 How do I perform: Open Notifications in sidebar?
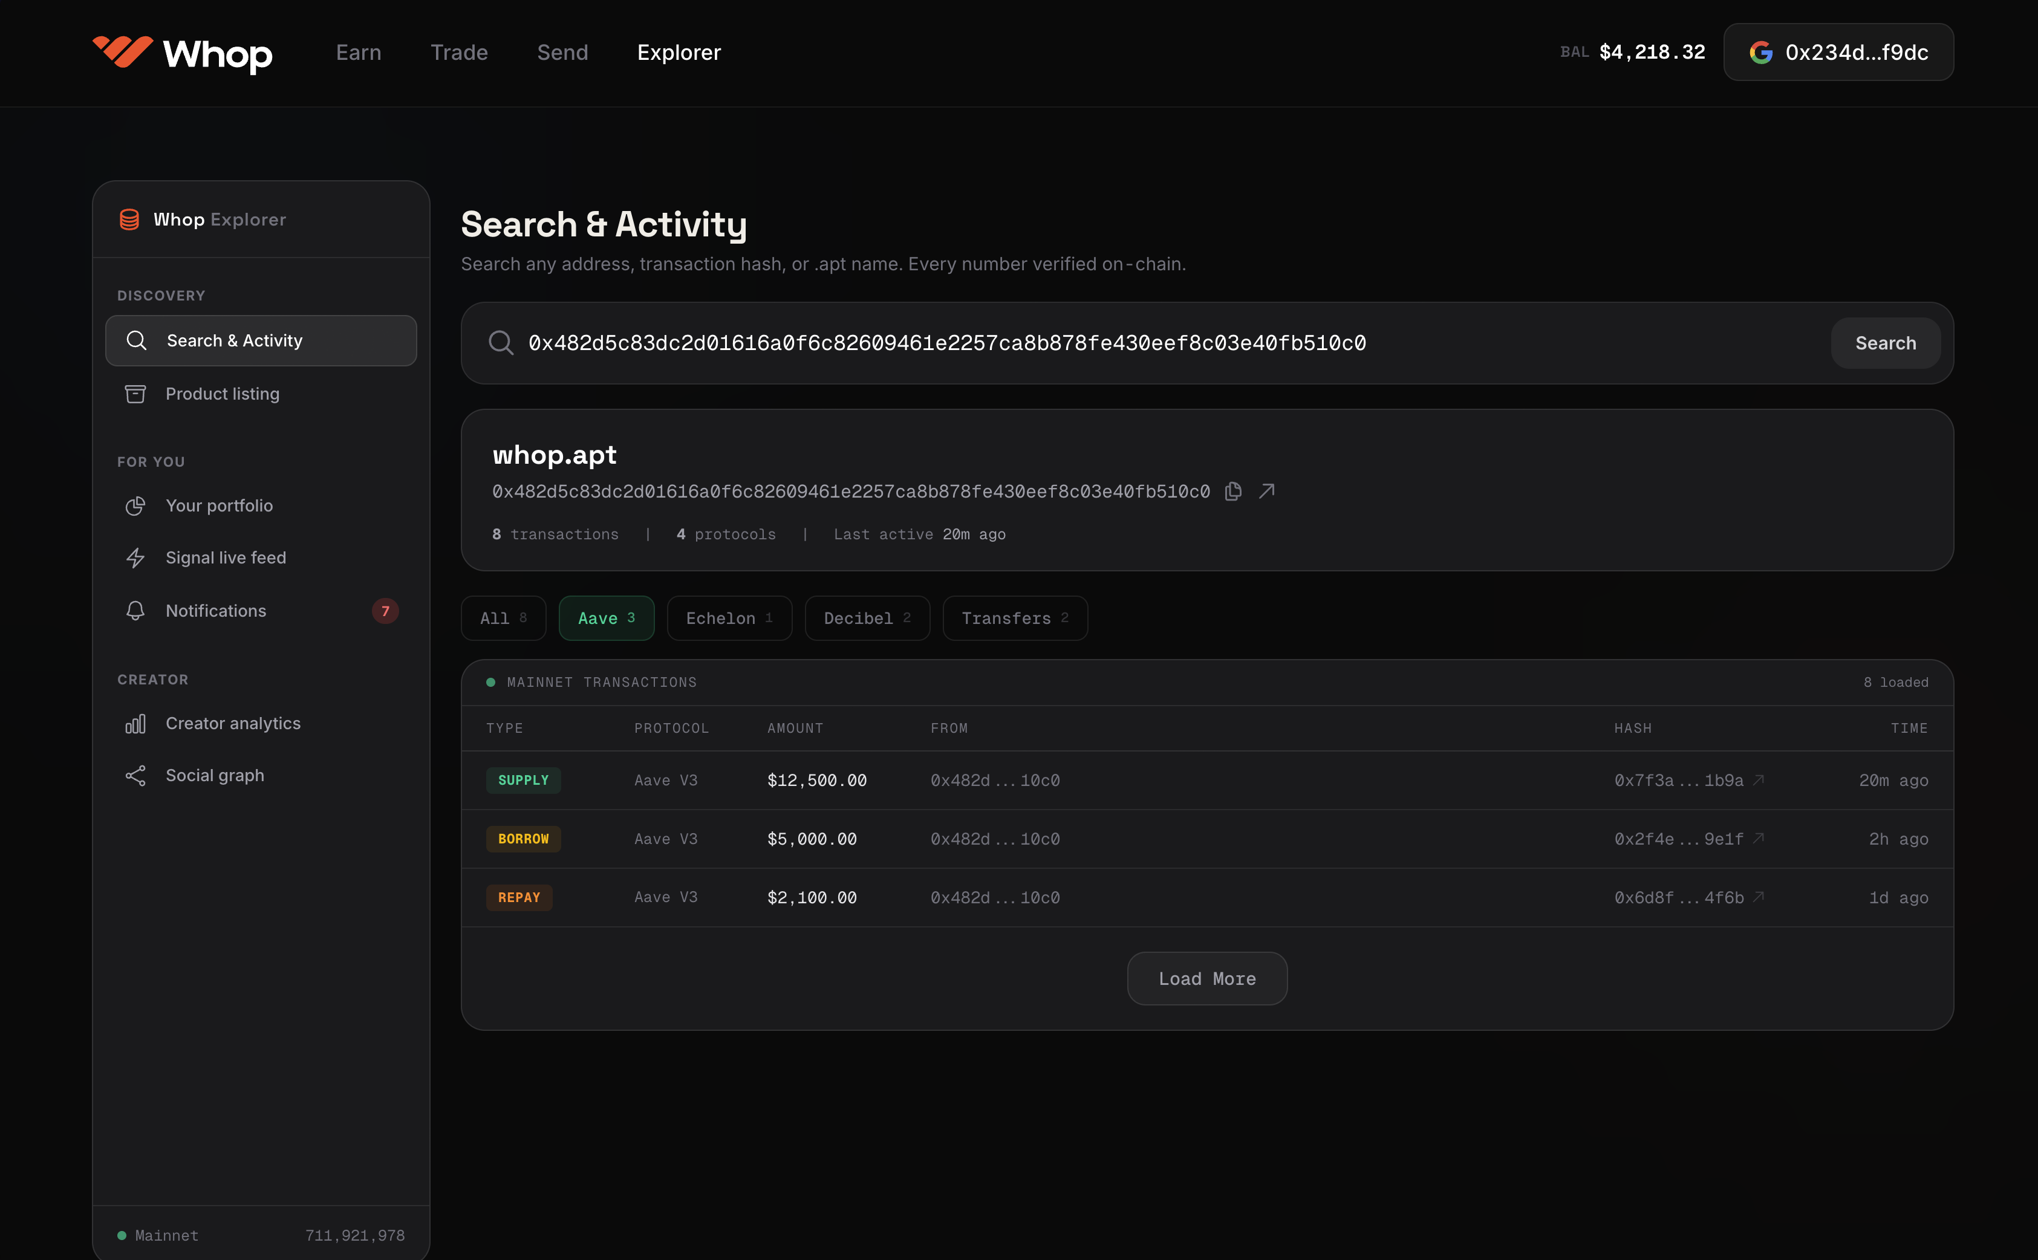[x=261, y=611]
